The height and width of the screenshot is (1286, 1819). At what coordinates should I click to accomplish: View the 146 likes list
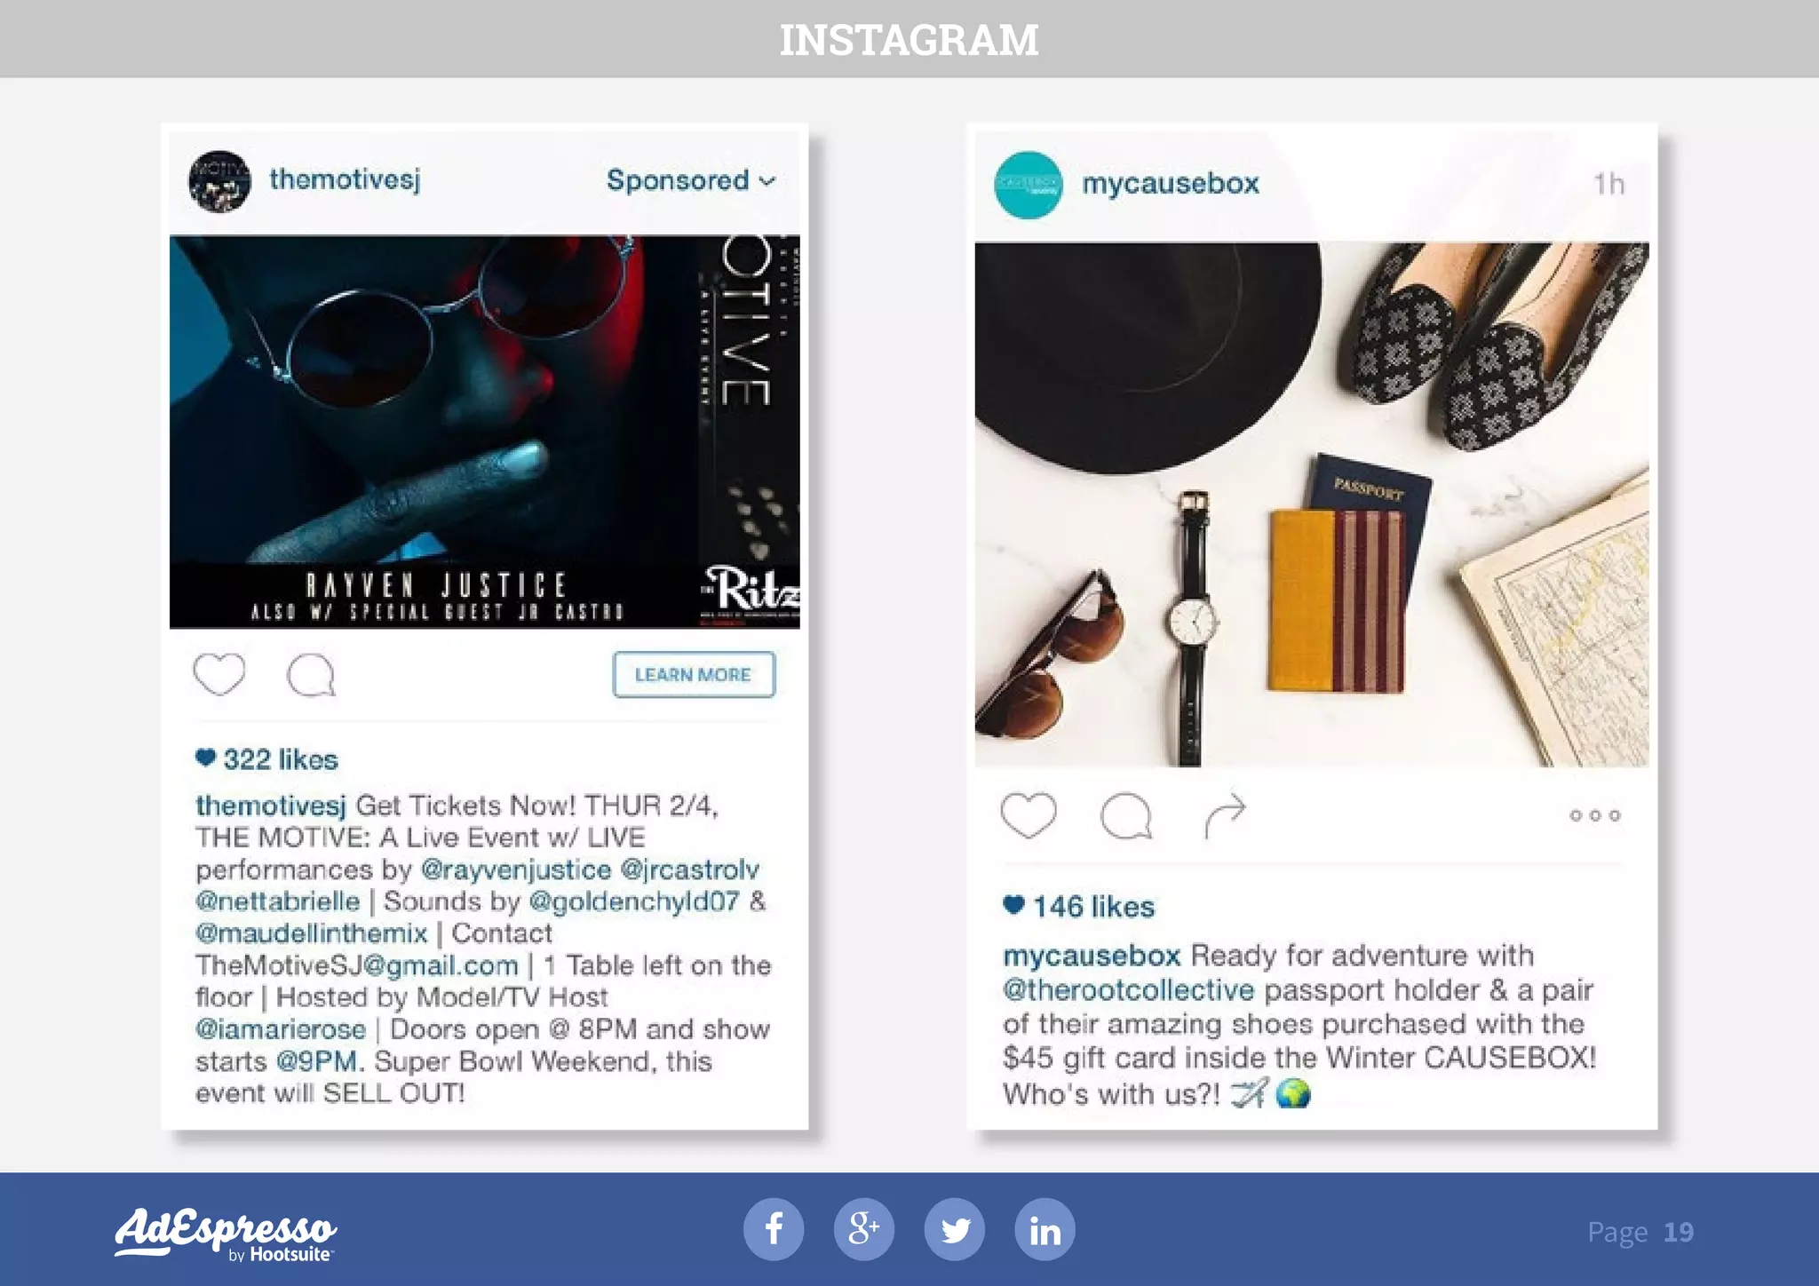tap(1079, 906)
